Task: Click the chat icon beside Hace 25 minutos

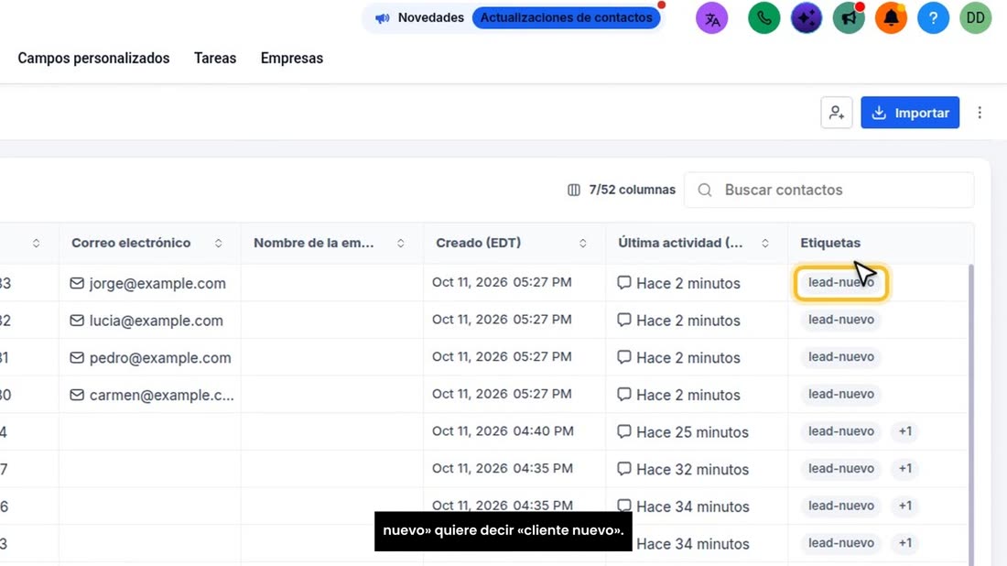Action: pyautogui.click(x=623, y=431)
